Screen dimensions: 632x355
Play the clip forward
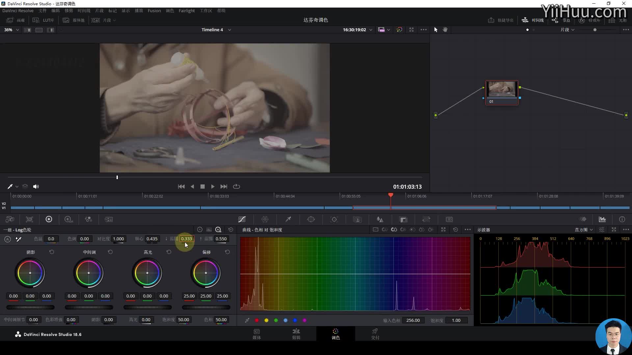coord(213,186)
